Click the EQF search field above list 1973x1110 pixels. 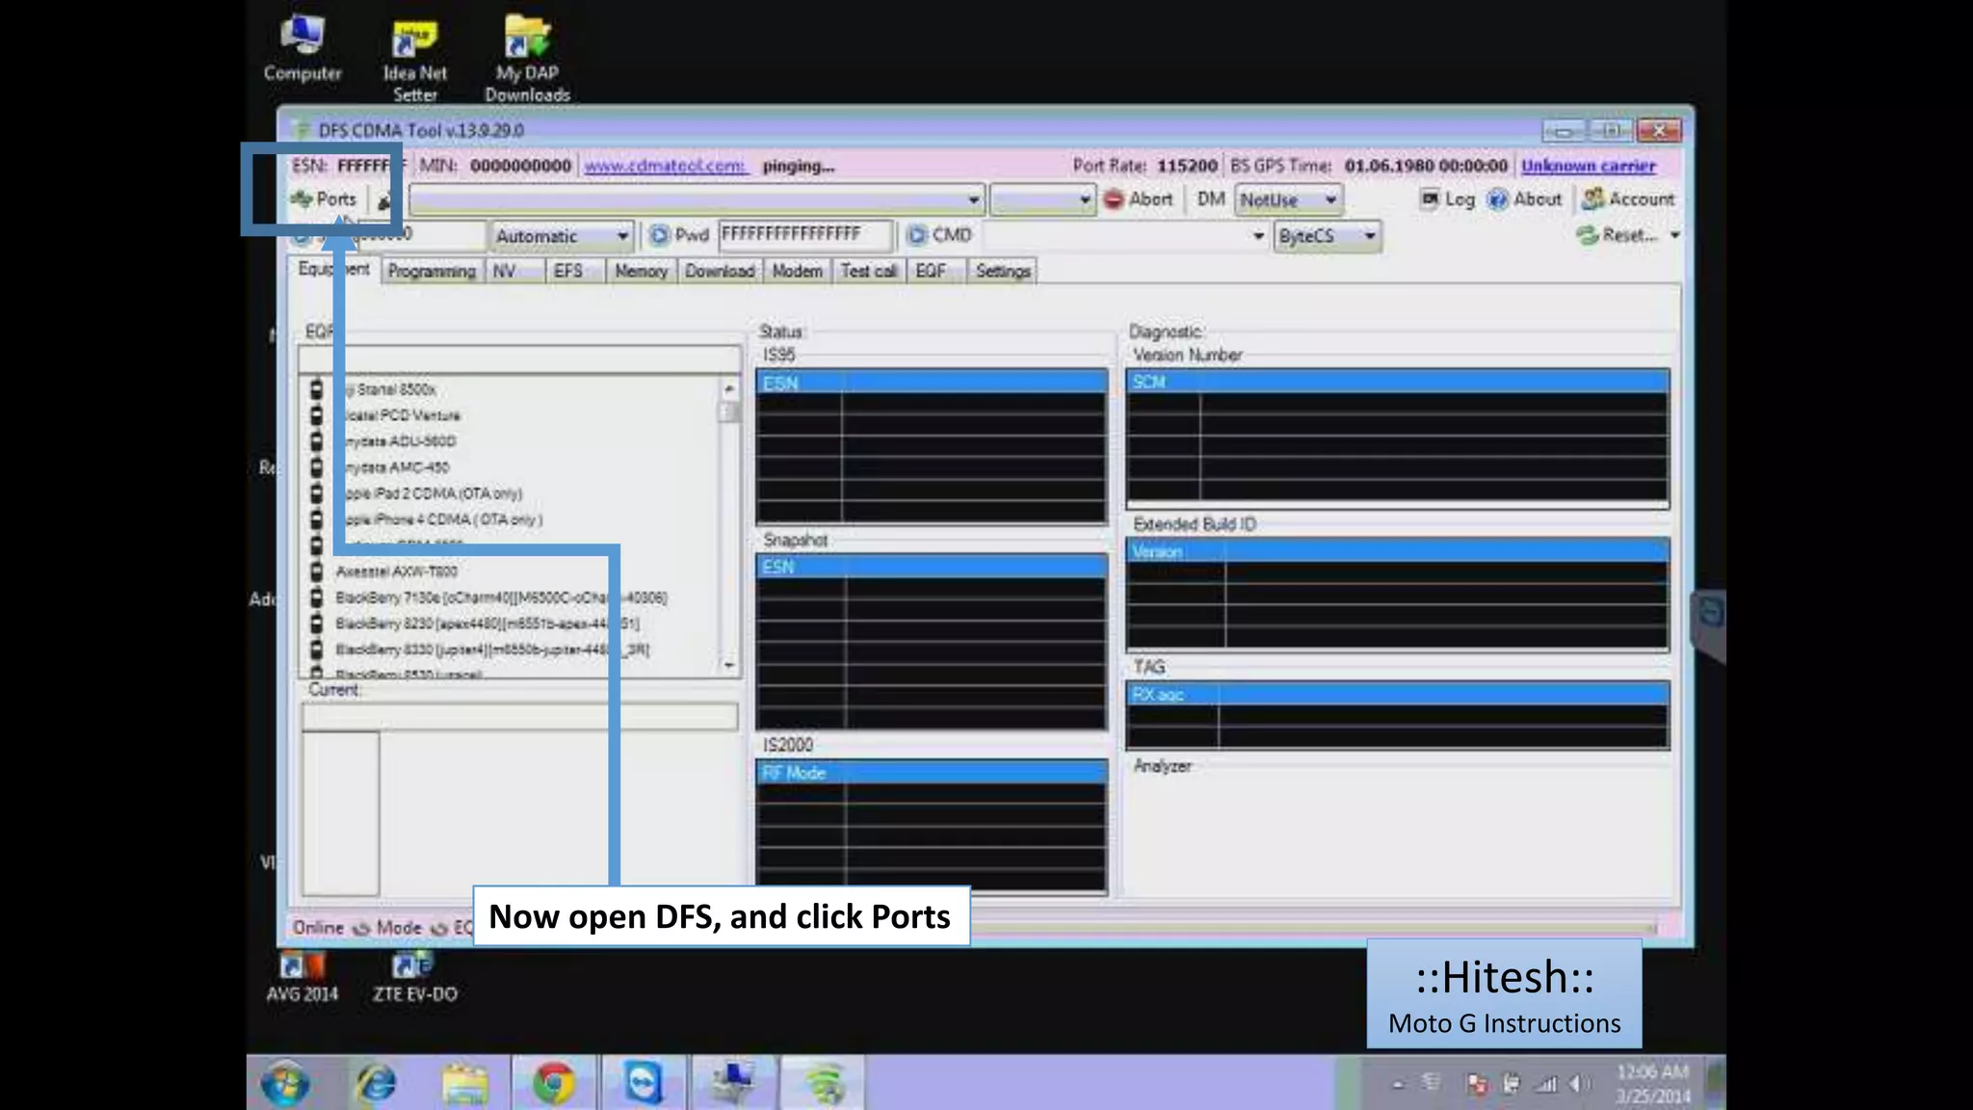[520, 359]
